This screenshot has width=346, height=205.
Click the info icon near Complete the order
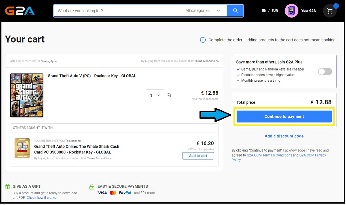tap(203, 40)
